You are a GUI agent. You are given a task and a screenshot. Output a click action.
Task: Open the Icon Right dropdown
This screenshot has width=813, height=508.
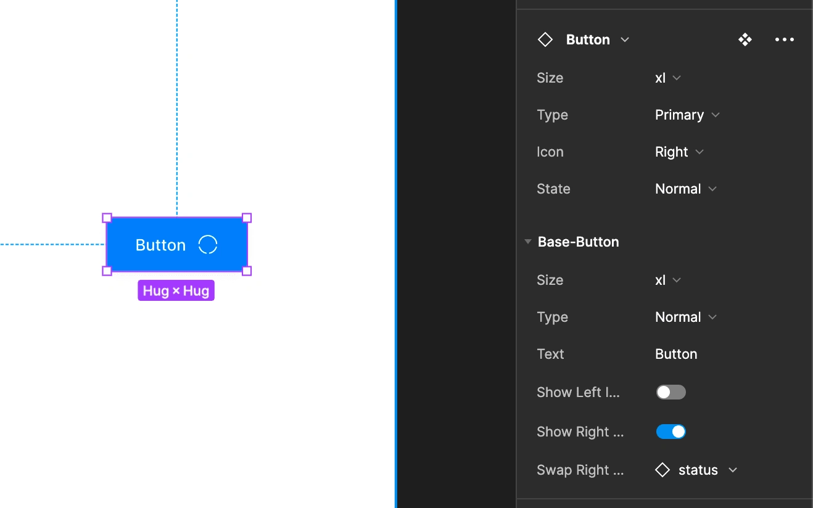[x=679, y=152]
